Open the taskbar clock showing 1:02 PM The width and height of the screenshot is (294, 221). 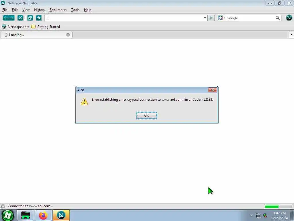point(279,216)
